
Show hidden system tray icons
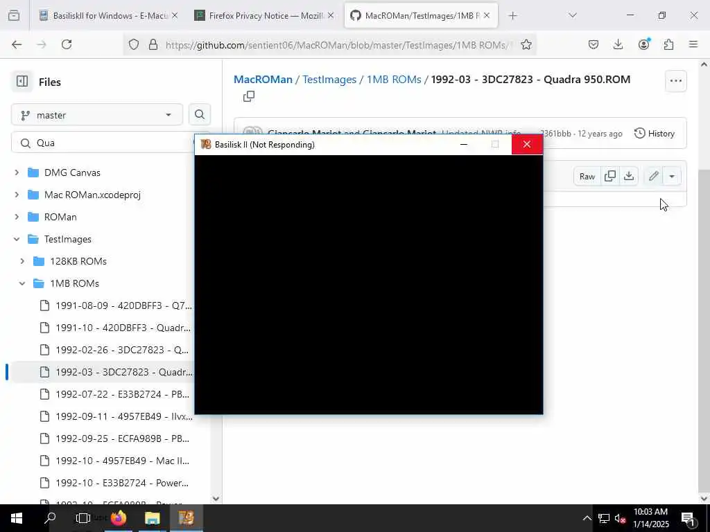pyautogui.click(x=587, y=518)
